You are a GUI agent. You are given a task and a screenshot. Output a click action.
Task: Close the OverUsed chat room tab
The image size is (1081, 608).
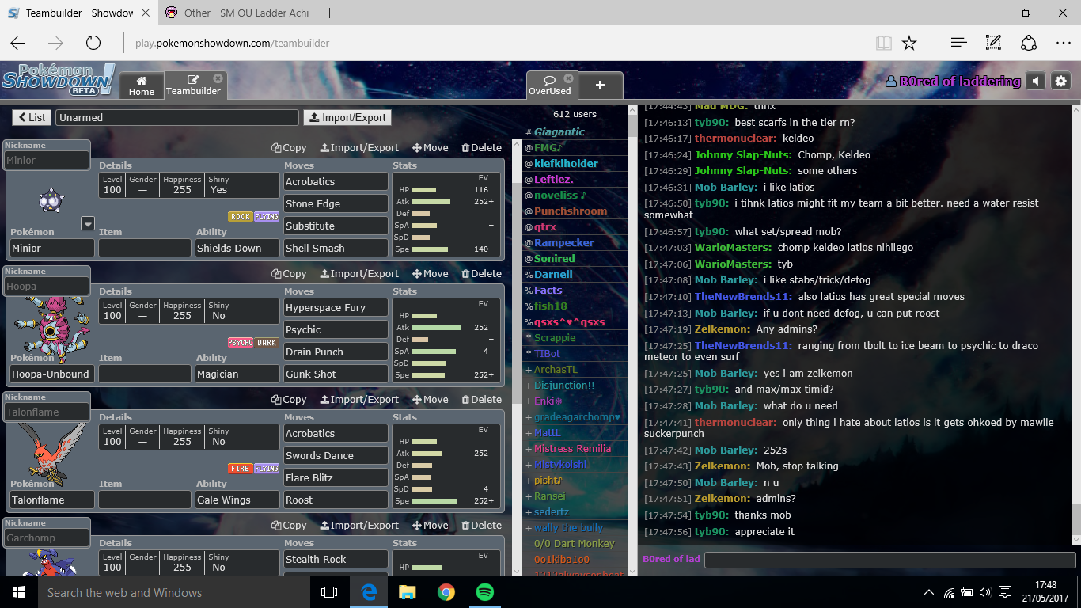(567, 79)
